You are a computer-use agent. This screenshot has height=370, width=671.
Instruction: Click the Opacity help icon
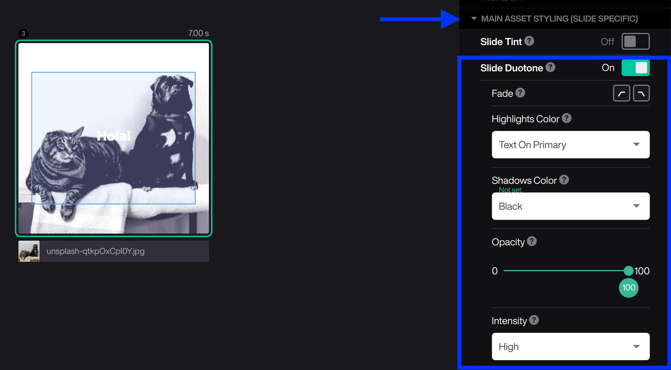[532, 241]
